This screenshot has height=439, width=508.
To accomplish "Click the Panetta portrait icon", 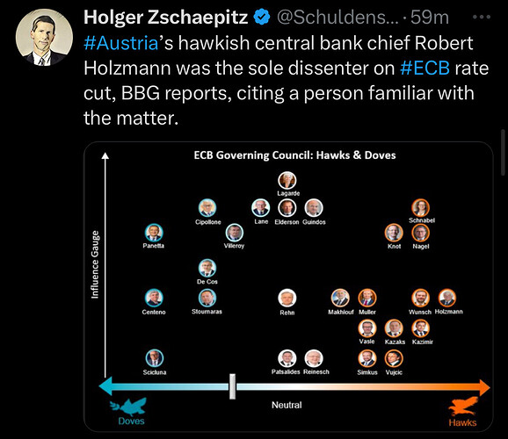I will point(154,233).
